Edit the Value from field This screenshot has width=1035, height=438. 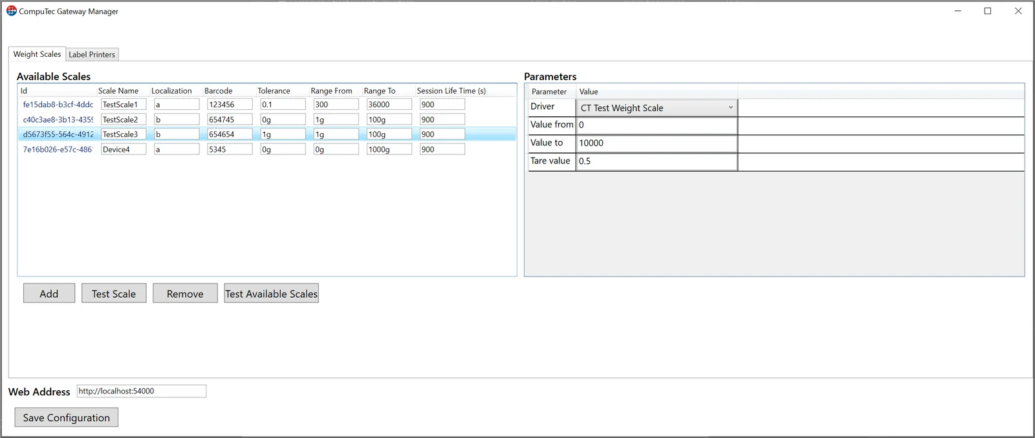657,125
